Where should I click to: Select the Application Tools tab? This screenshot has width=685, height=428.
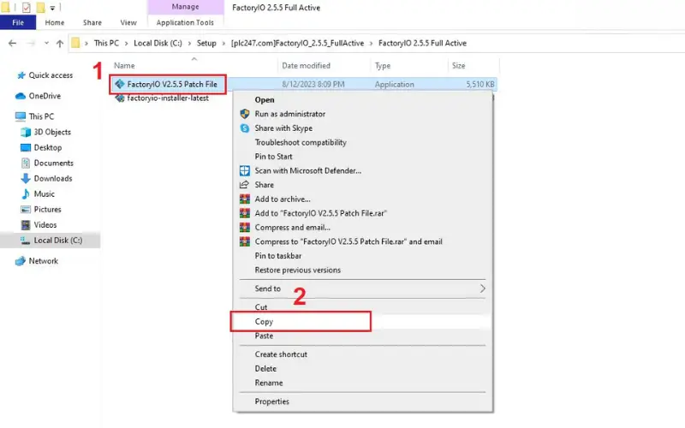pos(185,22)
